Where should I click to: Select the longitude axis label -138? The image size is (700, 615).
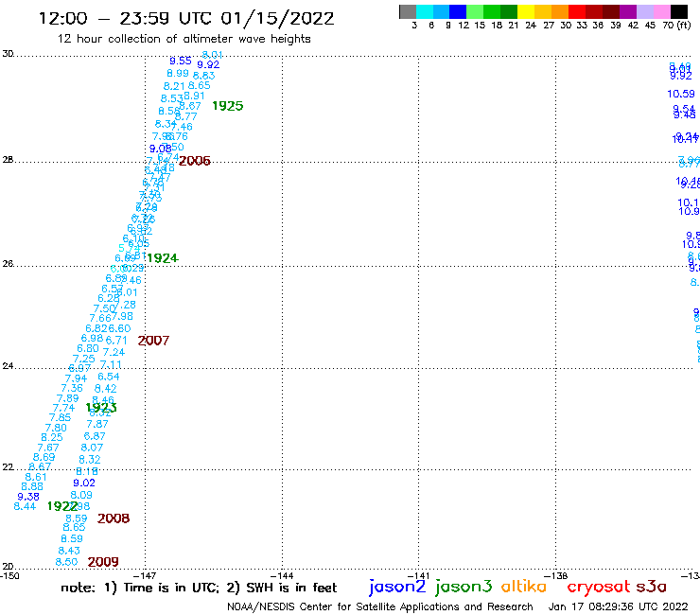(x=556, y=576)
